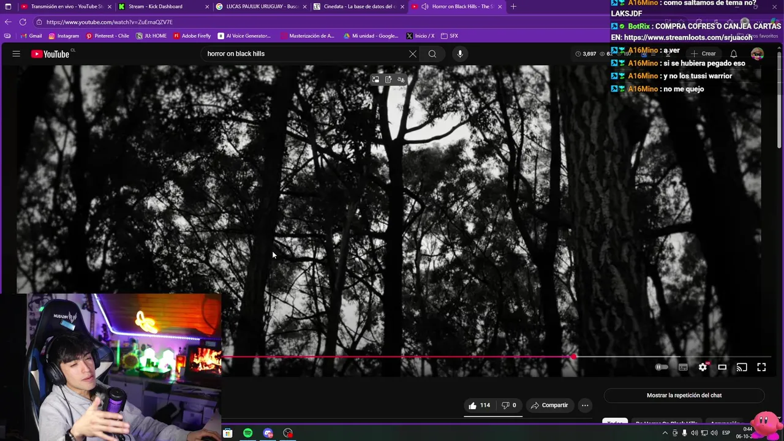The width and height of the screenshot is (784, 441).
Task: Clear the YouTube search box text
Action: tap(413, 54)
